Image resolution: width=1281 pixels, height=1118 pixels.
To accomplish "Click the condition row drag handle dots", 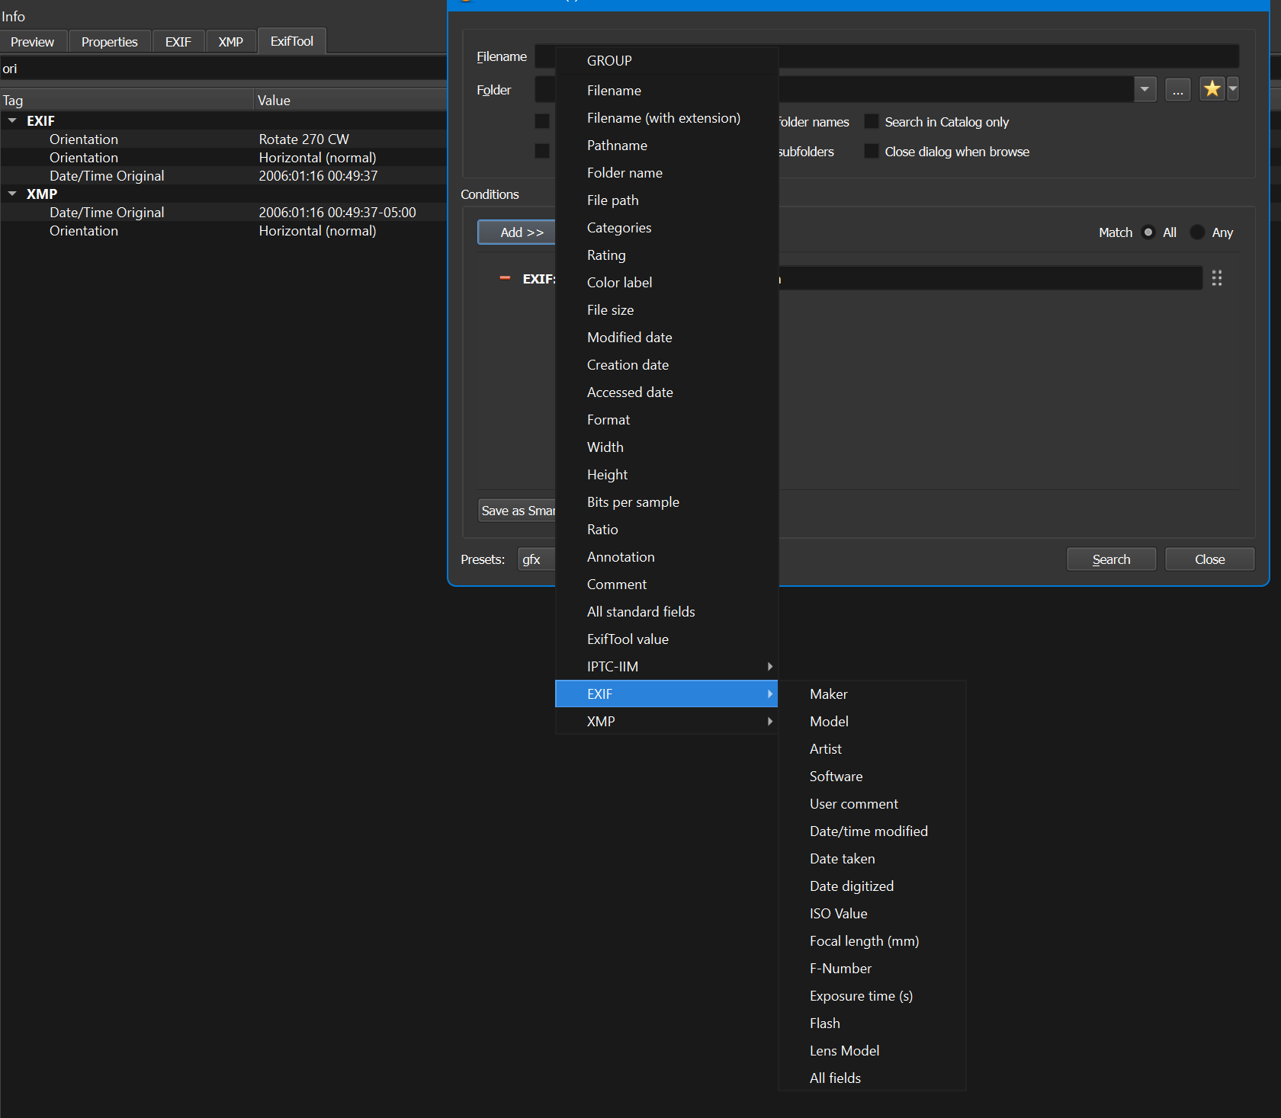I will point(1217,278).
